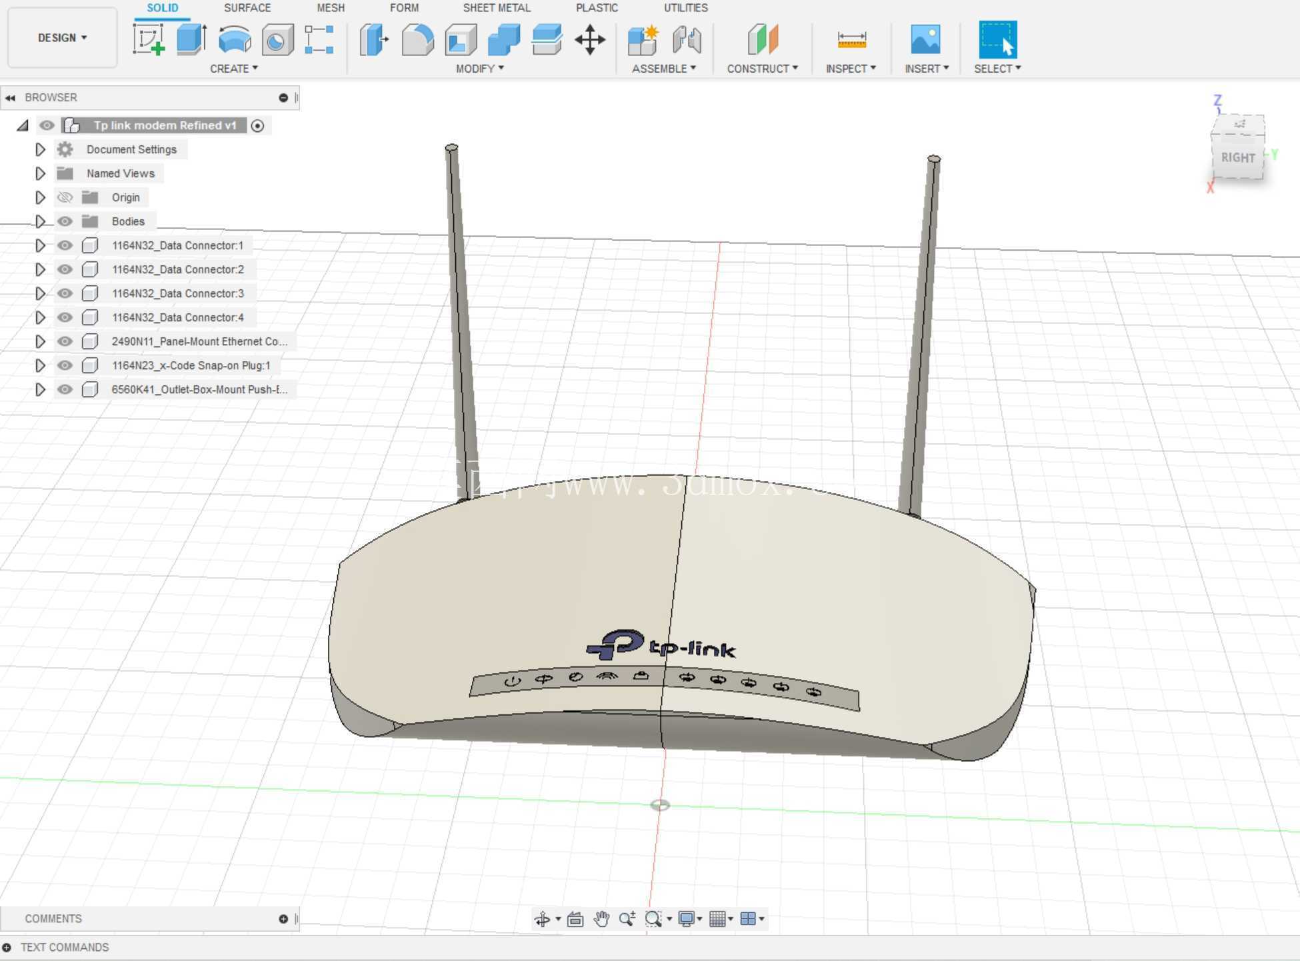Activate the Select tool icon
The height and width of the screenshot is (961, 1300).
(997, 39)
